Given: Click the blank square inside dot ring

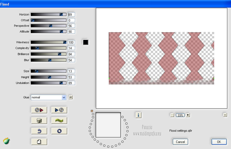Looking at the screenshot, I should pyautogui.click(x=108, y=125).
